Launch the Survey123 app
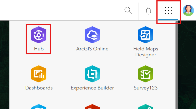The image size is (196, 109). pyautogui.click(x=146, y=74)
